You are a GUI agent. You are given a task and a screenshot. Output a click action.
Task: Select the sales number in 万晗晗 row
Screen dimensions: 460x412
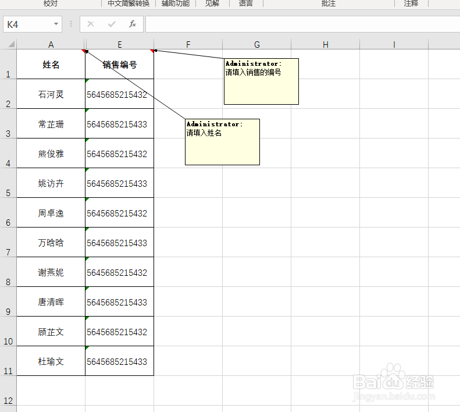click(119, 242)
